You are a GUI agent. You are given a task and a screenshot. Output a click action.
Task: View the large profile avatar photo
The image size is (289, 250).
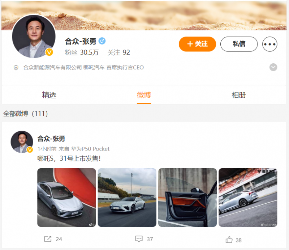(x=34, y=37)
